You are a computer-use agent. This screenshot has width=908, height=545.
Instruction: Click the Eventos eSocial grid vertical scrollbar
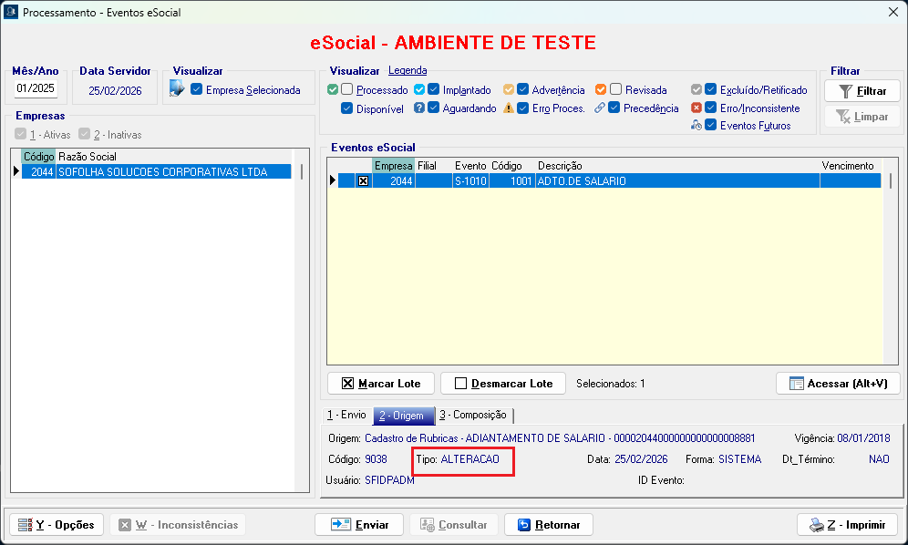coord(891,264)
